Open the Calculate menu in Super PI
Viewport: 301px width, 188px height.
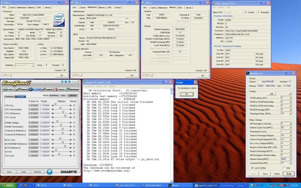[x=89, y=86]
